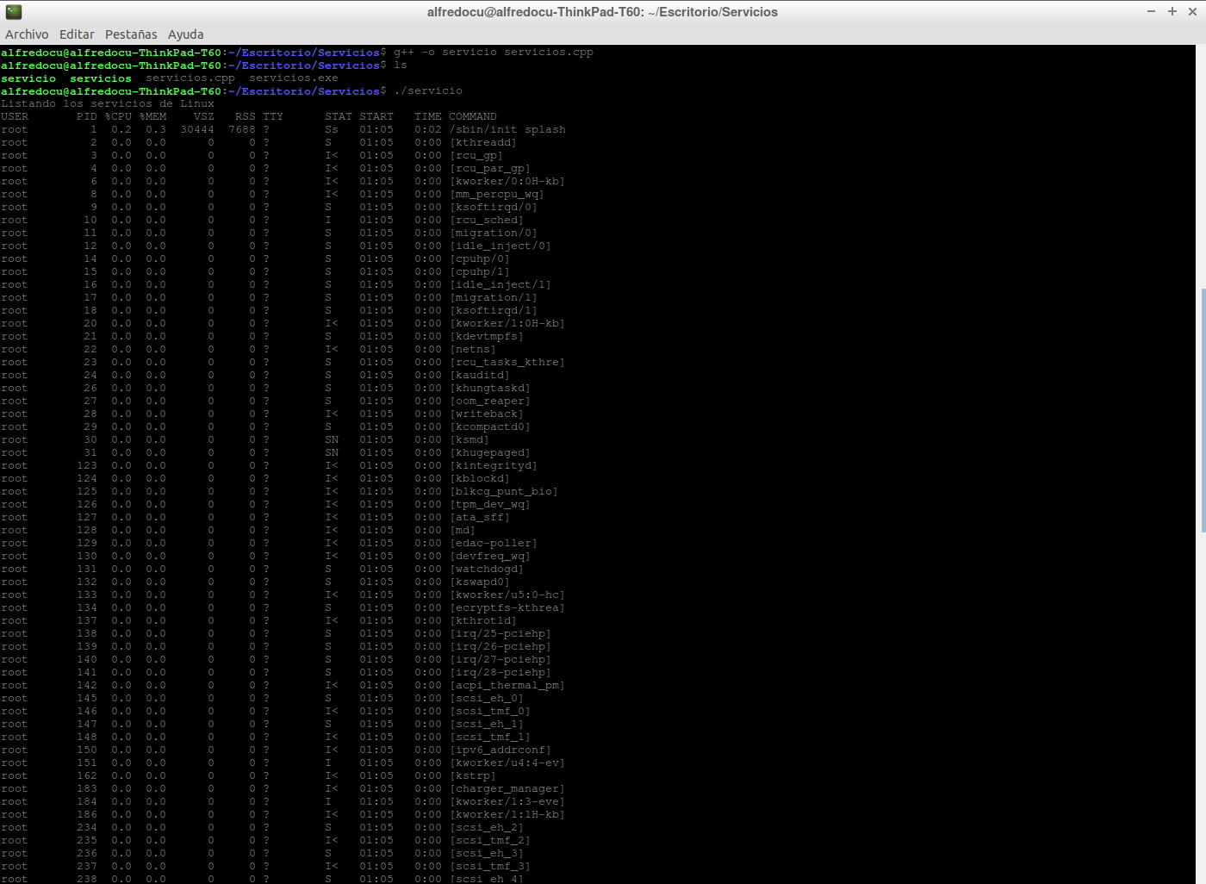Click the window title text
Image resolution: width=1206 pixels, height=884 pixels.
(602, 12)
